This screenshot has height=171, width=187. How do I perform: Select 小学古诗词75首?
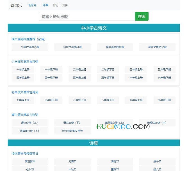click(30, 47)
